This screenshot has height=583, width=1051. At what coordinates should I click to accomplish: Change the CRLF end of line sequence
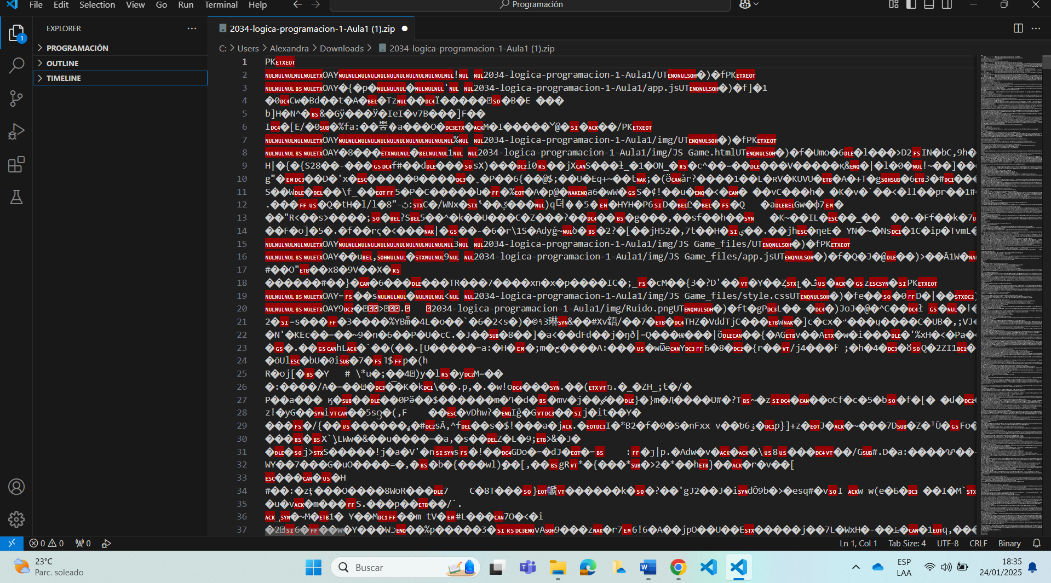[x=978, y=543]
